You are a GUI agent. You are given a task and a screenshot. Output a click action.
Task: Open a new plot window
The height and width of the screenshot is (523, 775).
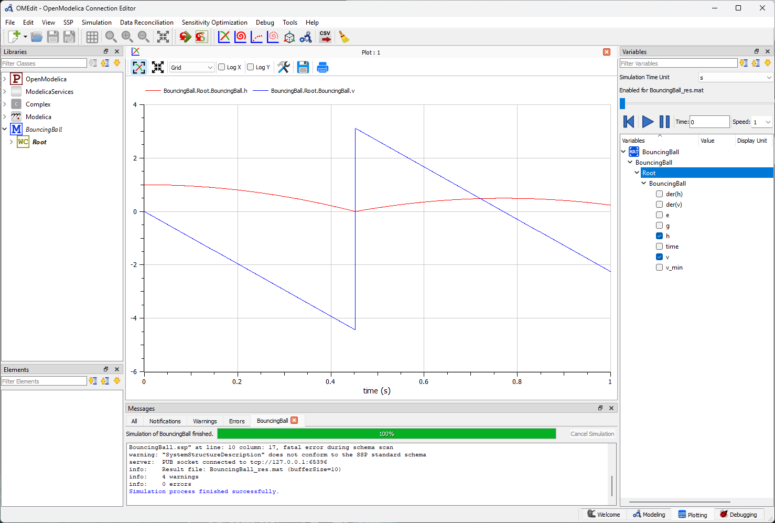[224, 37]
